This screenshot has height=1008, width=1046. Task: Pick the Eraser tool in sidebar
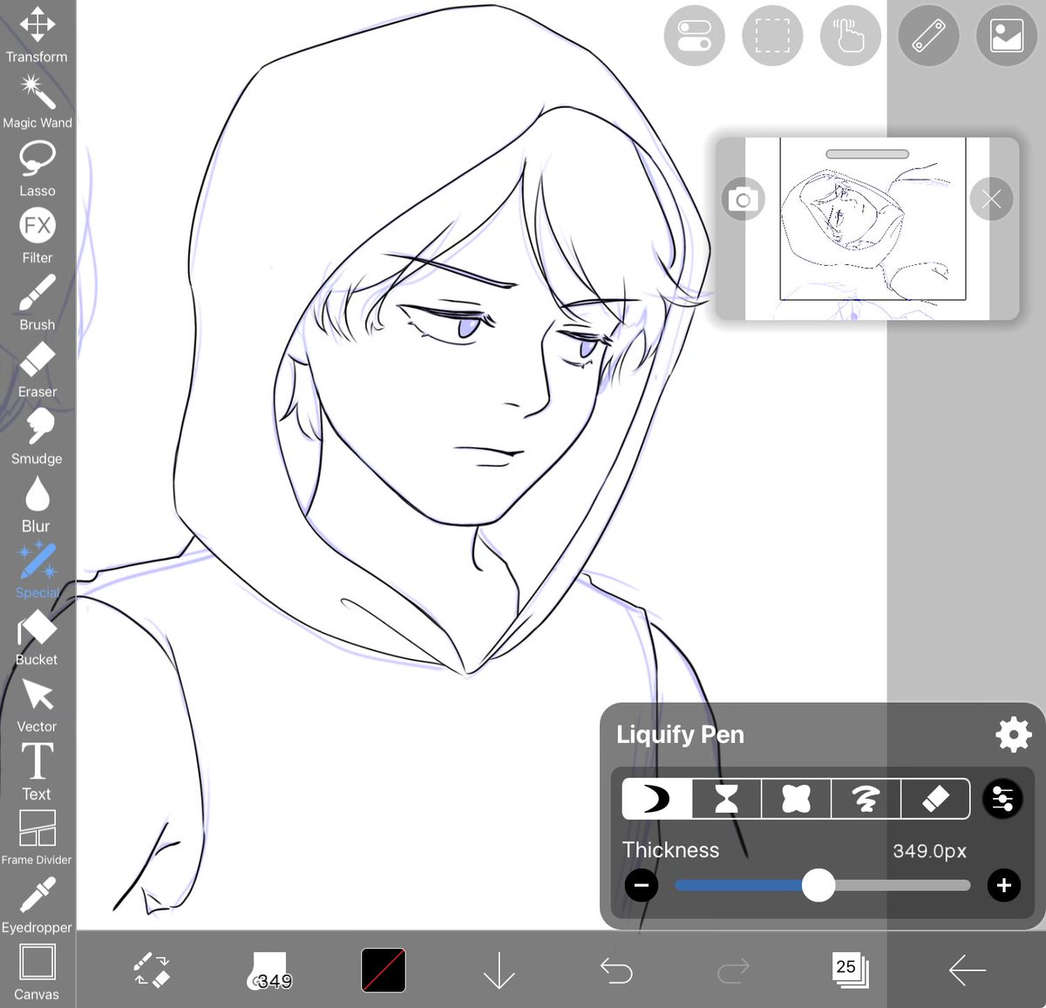(37, 370)
